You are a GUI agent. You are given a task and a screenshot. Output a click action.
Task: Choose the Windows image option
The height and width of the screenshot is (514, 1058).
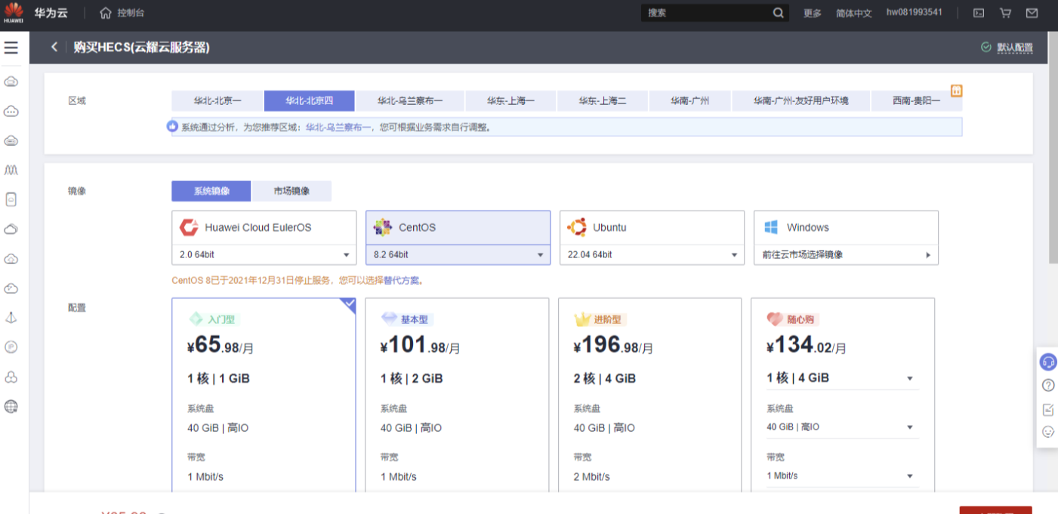846,227
